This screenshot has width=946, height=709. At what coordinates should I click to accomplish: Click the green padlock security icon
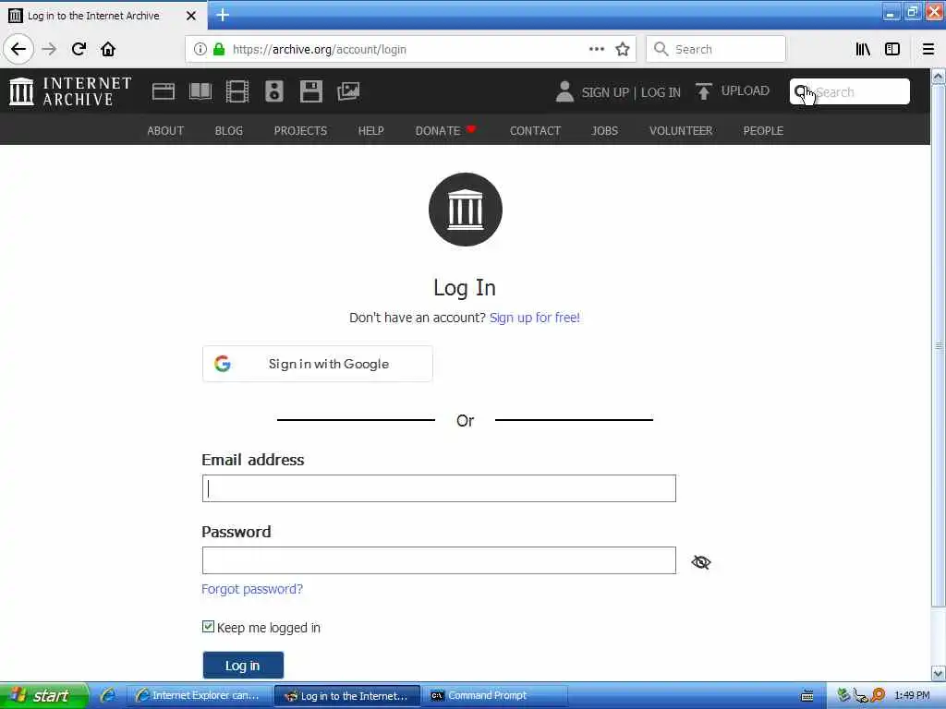tap(219, 49)
